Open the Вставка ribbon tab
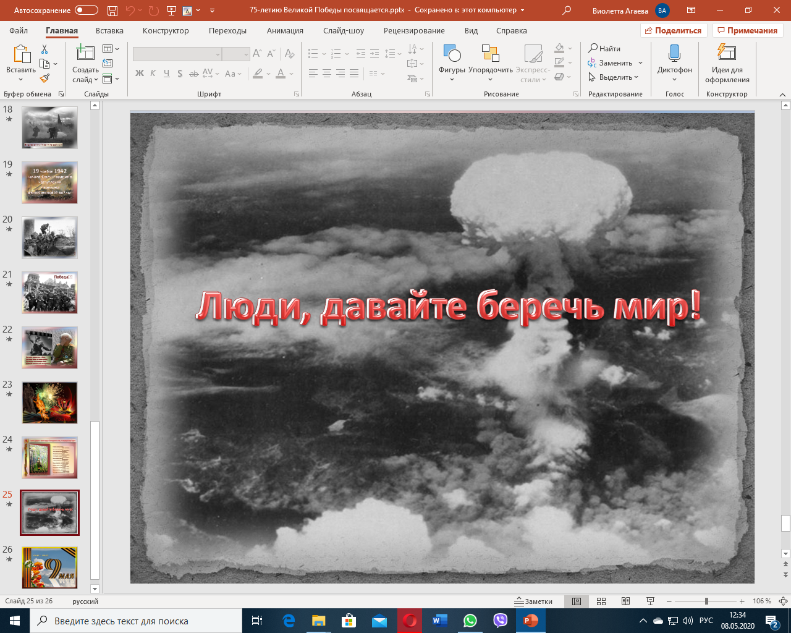 (x=109, y=30)
